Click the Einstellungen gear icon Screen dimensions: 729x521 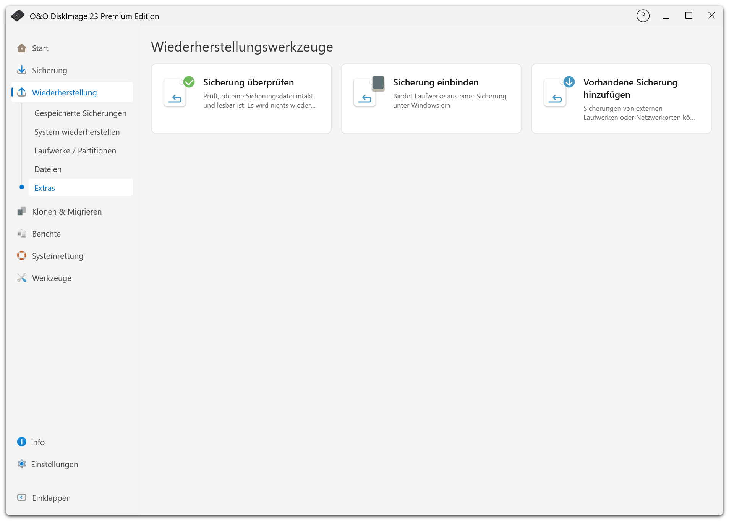pyautogui.click(x=22, y=464)
